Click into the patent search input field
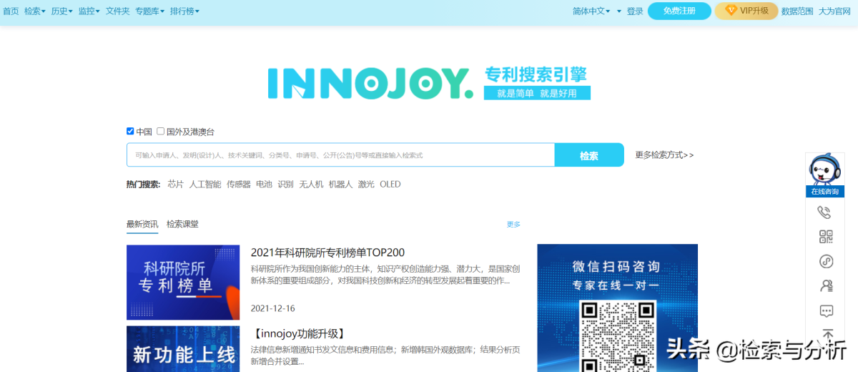The width and height of the screenshot is (858, 372). [x=340, y=155]
